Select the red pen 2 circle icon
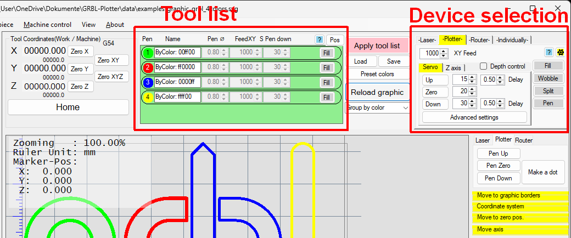The height and width of the screenshot is (238, 571). click(x=147, y=67)
